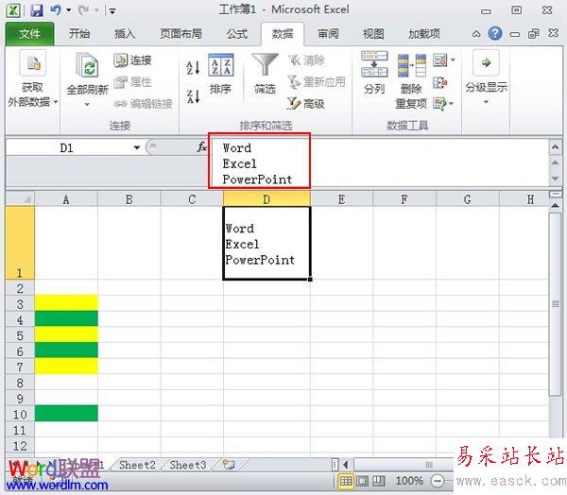The width and height of the screenshot is (567, 495).
Task: Click the vertical scrollbar thumb
Action: (x=555, y=304)
